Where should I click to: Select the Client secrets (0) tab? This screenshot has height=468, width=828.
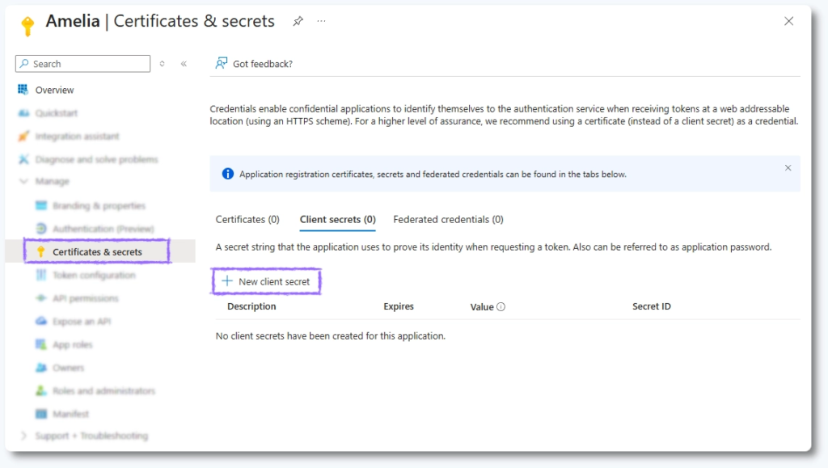[337, 219]
